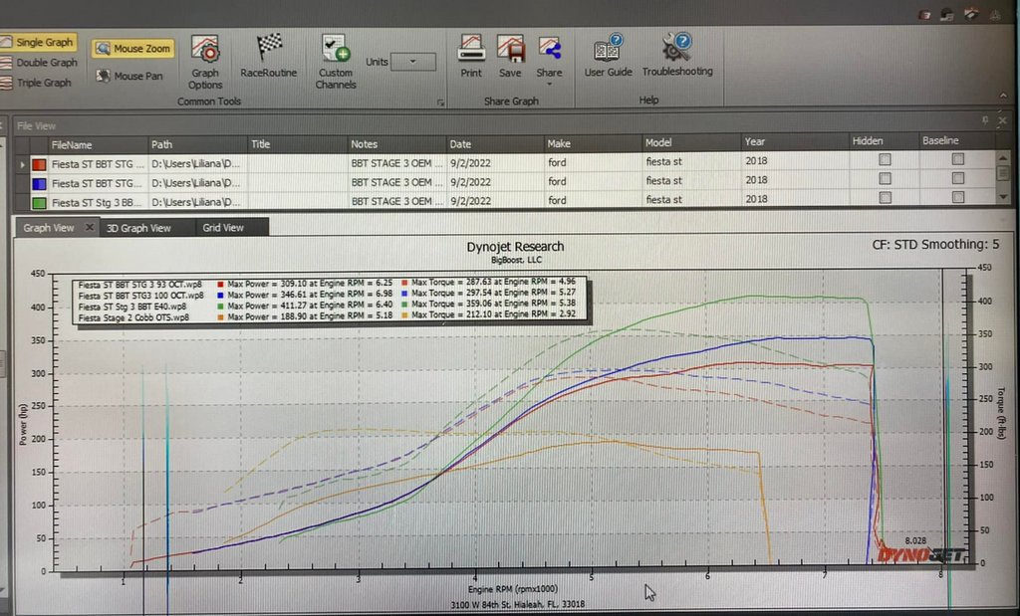Image resolution: width=1020 pixels, height=616 pixels.
Task: Print the dyno graph
Action: [471, 57]
